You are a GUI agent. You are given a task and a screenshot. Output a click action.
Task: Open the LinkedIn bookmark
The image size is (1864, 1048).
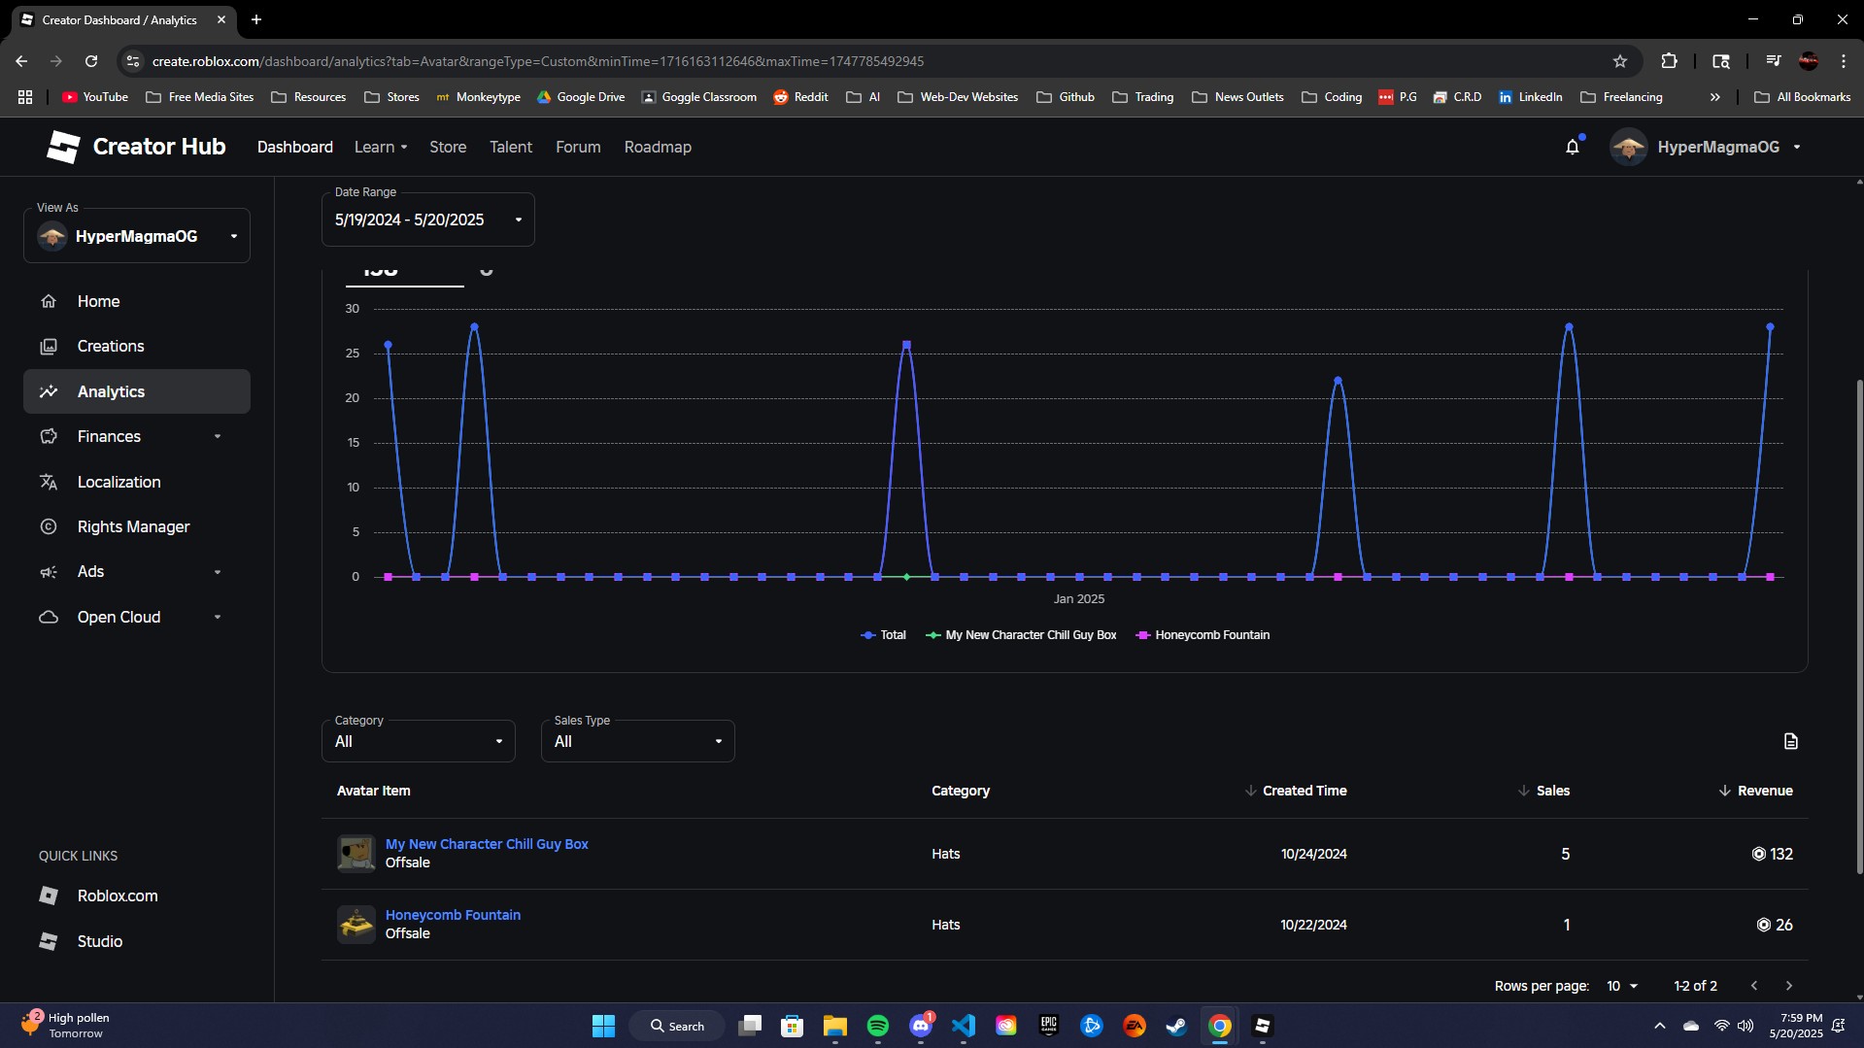(1530, 97)
